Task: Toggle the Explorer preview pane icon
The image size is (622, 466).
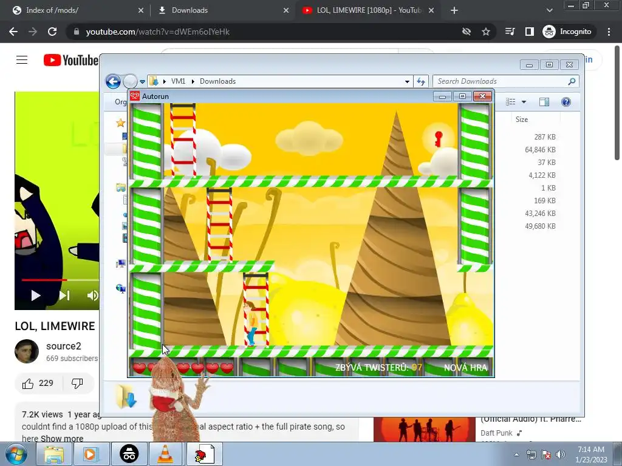Action: (x=544, y=102)
